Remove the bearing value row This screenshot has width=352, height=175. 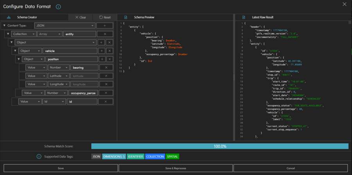[106, 68]
